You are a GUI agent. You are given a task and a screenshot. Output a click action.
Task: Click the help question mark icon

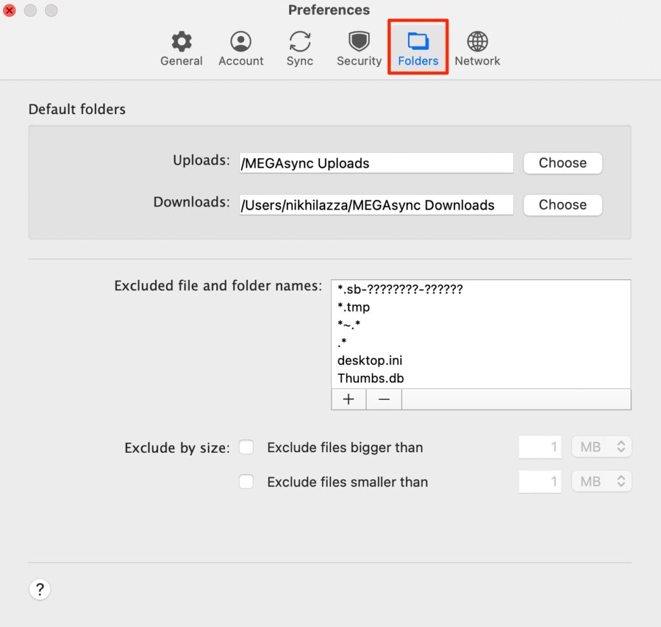(x=39, y=589)
